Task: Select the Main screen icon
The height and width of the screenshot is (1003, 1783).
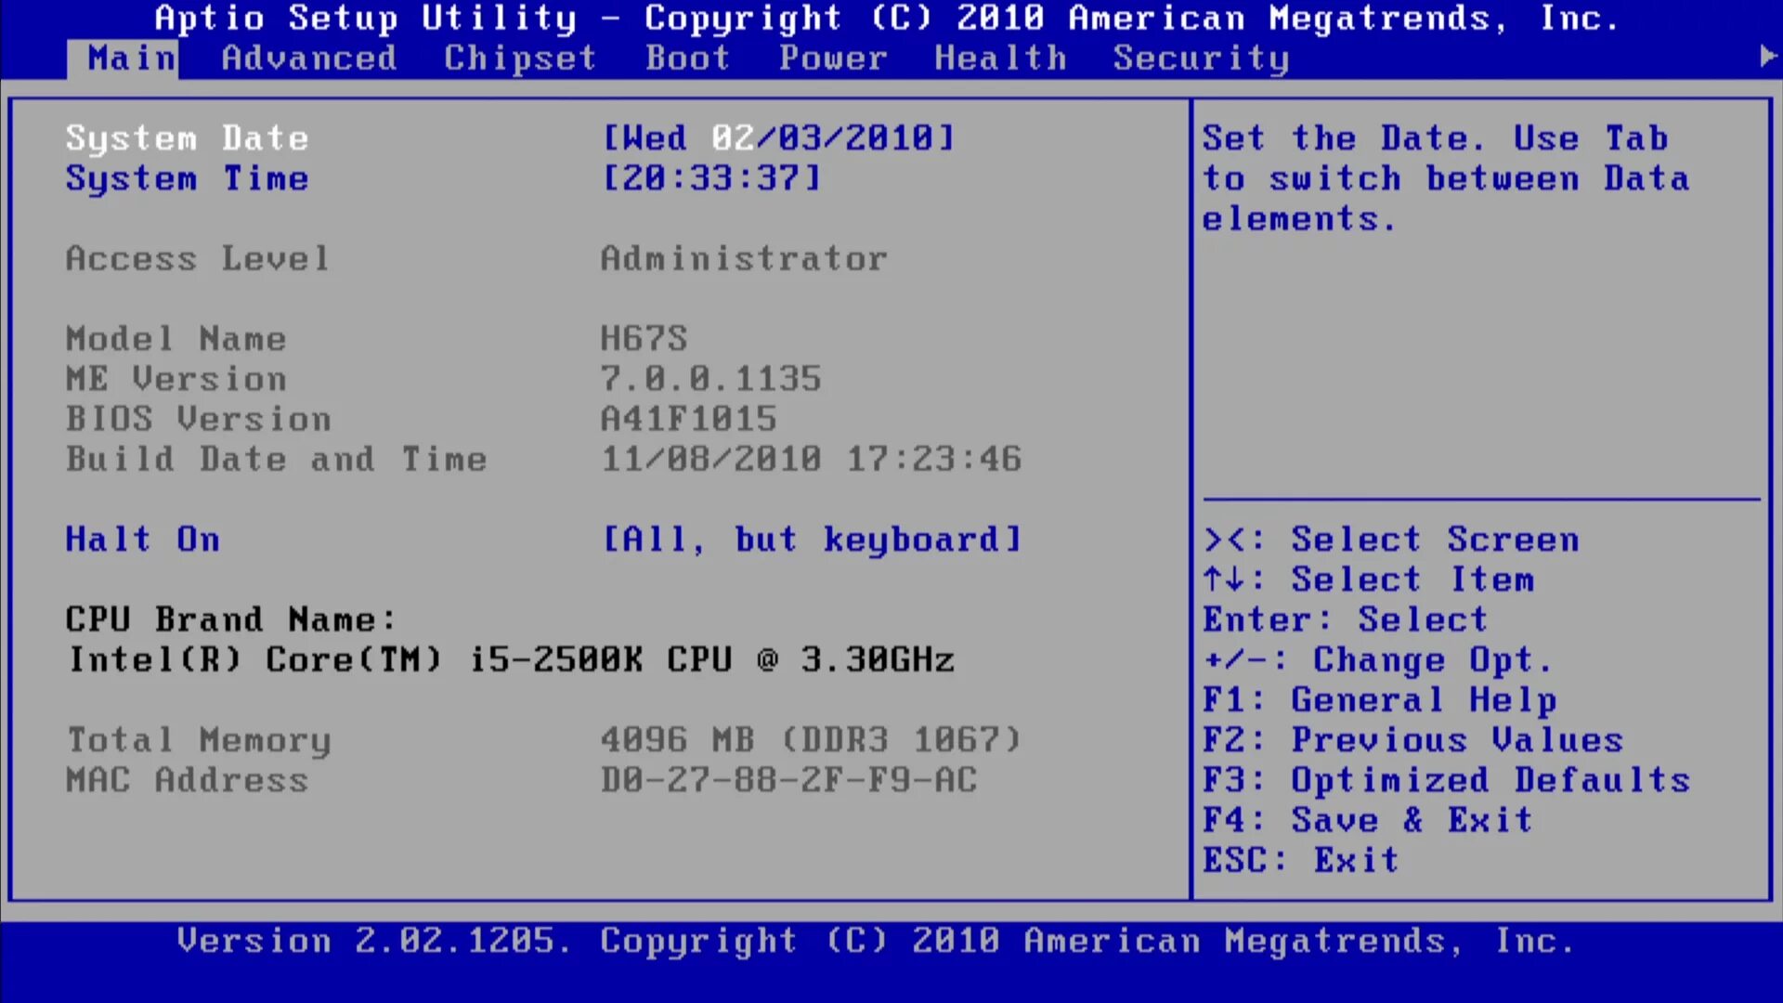Action: click(123, 58)
